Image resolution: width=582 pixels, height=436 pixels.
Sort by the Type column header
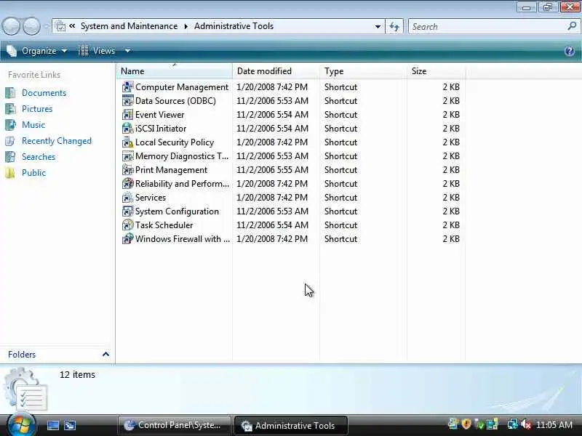363,71
